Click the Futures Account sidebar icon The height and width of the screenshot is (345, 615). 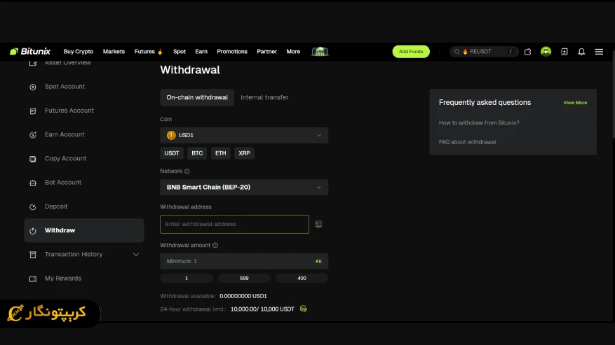pyautogui.click(x=33, y=111)
